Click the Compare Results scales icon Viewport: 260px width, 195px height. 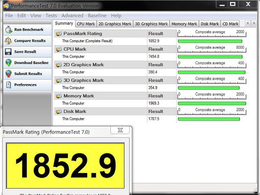[8, 41]
